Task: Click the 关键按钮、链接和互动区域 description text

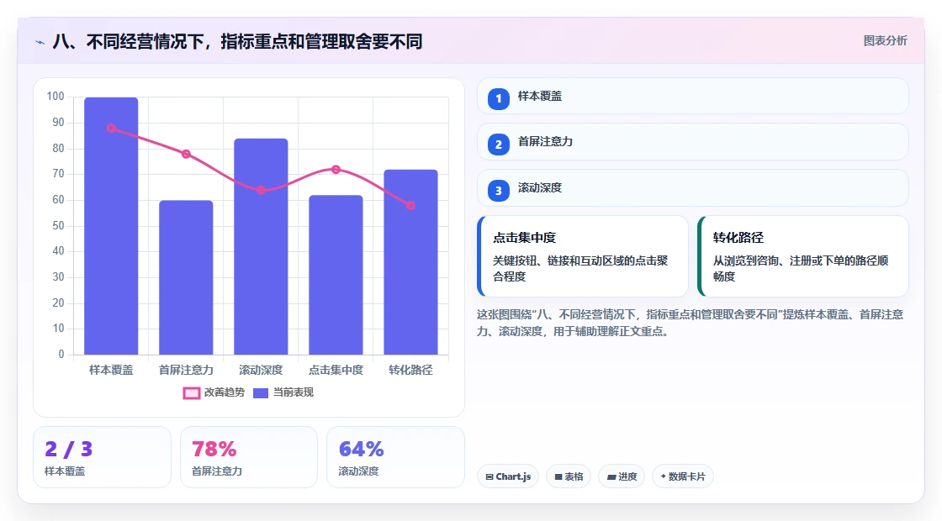Action: pyautogui.click(x=580, y=268)
